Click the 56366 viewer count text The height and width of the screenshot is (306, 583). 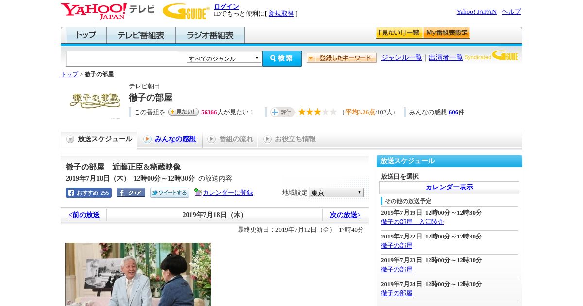[x=209, y=112]
